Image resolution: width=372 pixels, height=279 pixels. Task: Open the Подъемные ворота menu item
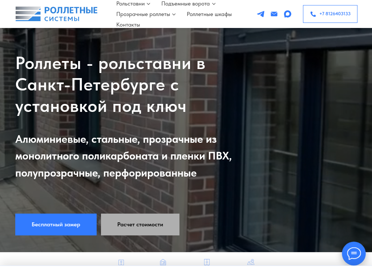tap(186, 4)
